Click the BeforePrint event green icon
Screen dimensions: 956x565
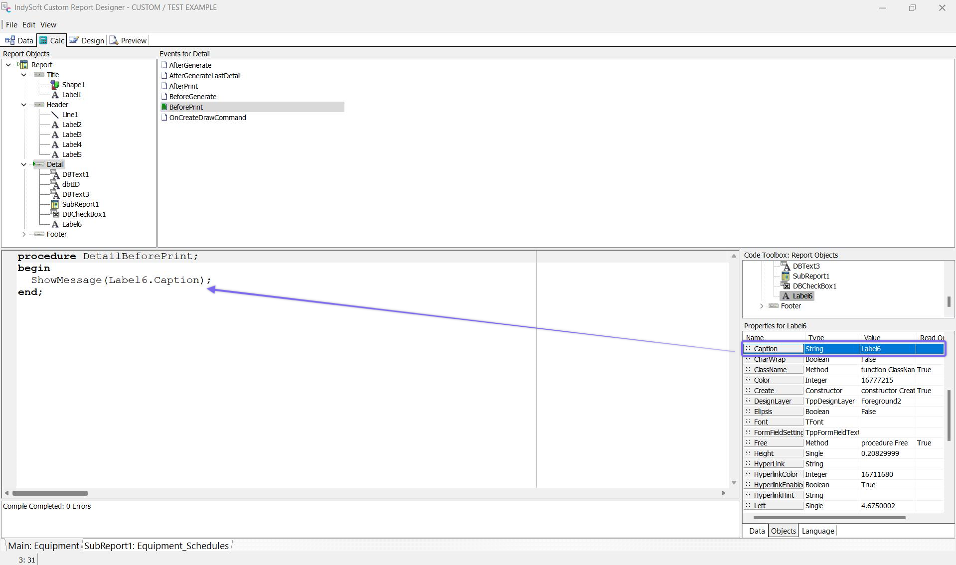[164, 107]
